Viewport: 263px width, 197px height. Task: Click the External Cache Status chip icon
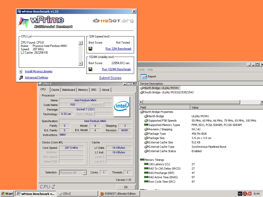coord(146,151)
